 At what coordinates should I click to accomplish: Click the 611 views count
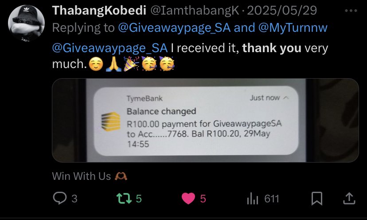tap(272, 199)
